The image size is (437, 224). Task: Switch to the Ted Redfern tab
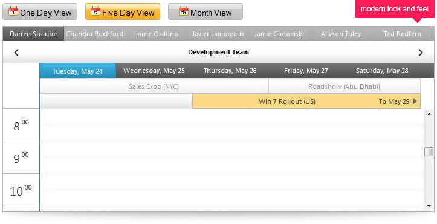click(x=402, y=34)
